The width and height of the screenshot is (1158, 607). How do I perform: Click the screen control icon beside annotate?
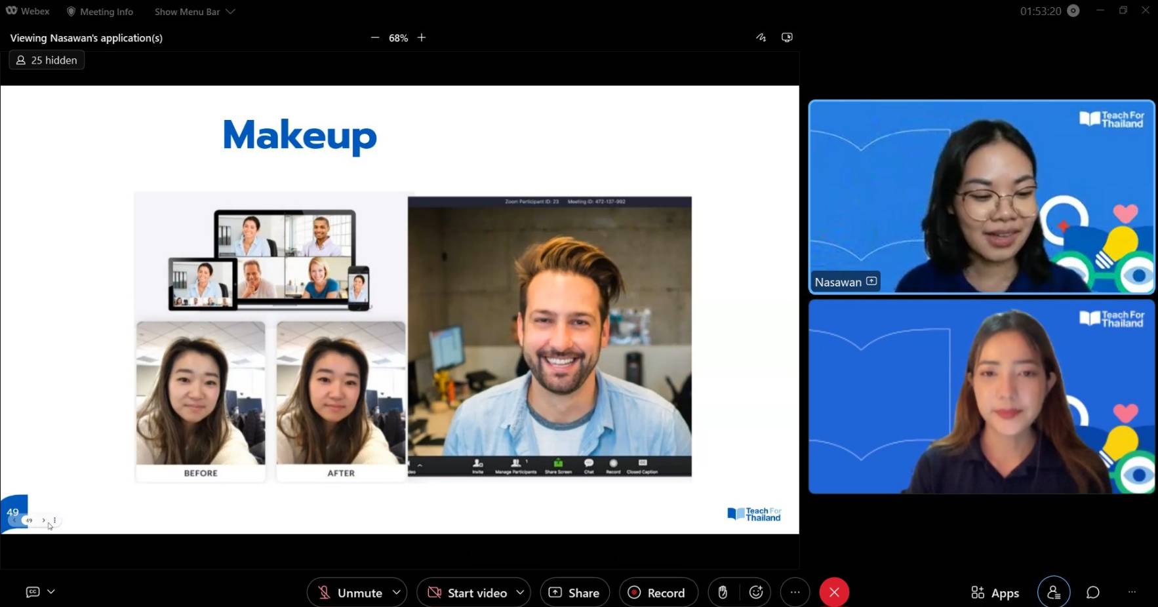coord(787,37)
